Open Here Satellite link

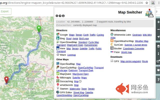pyautogui.click(x=83, y=48)
